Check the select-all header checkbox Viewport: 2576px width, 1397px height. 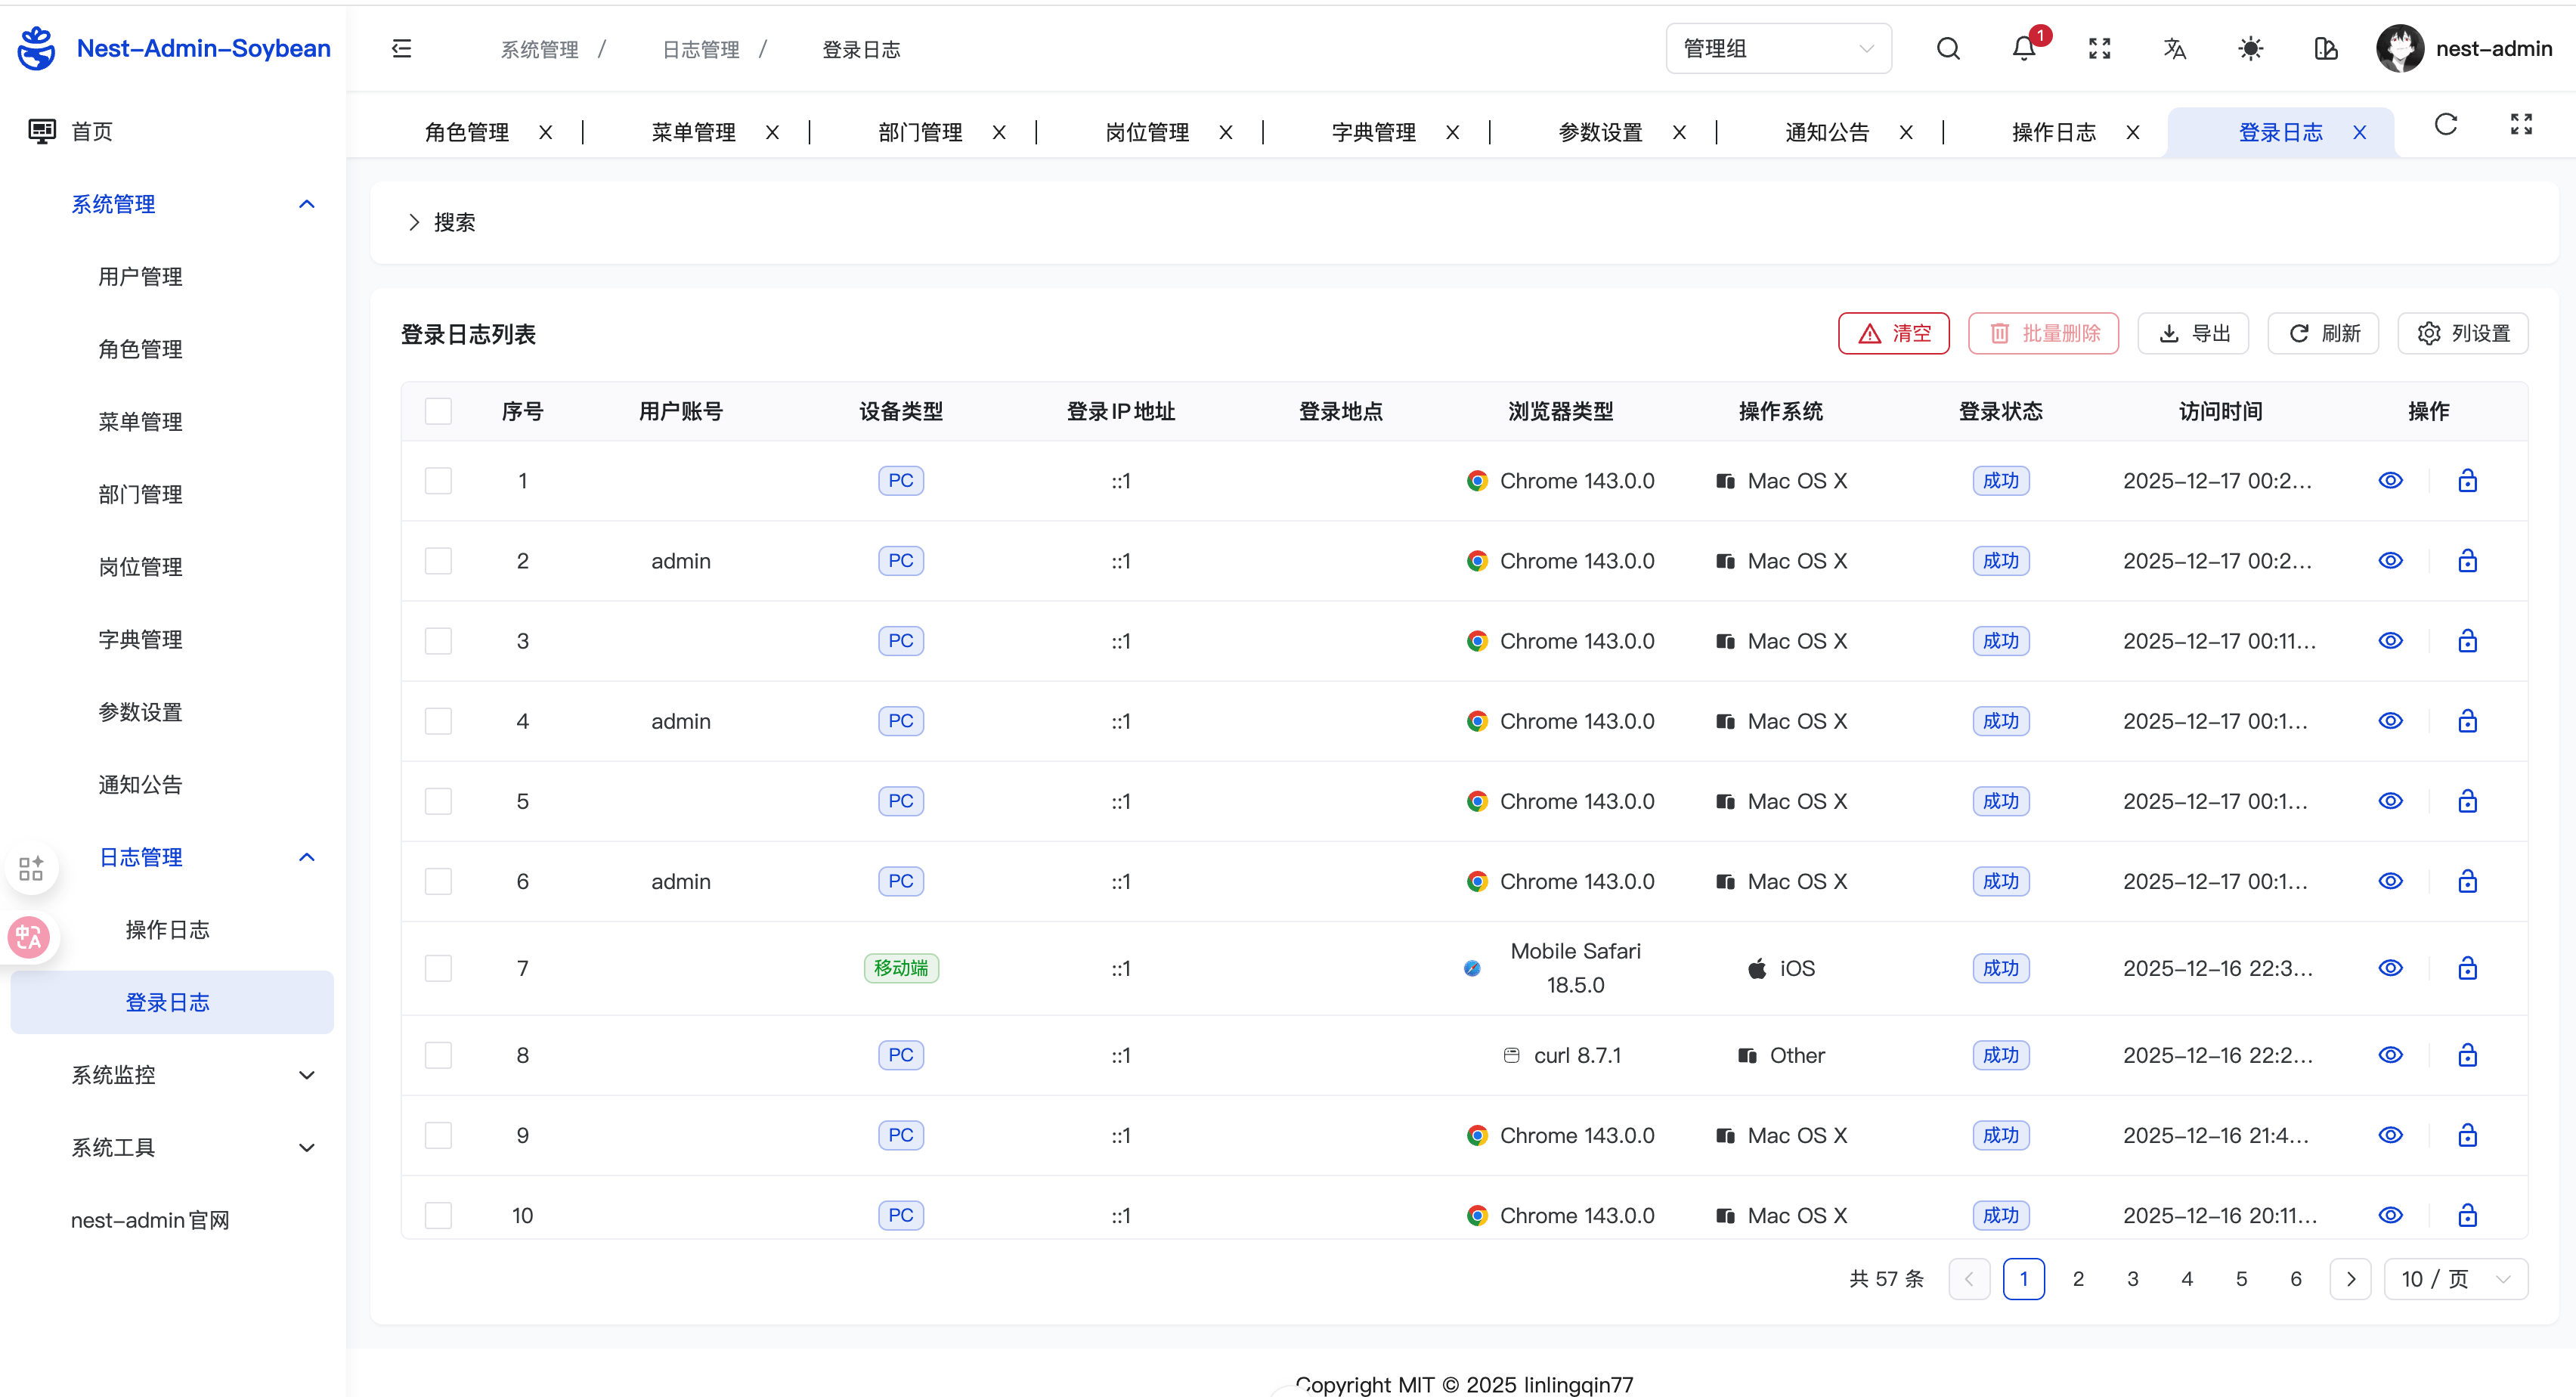tap(438, 411)
